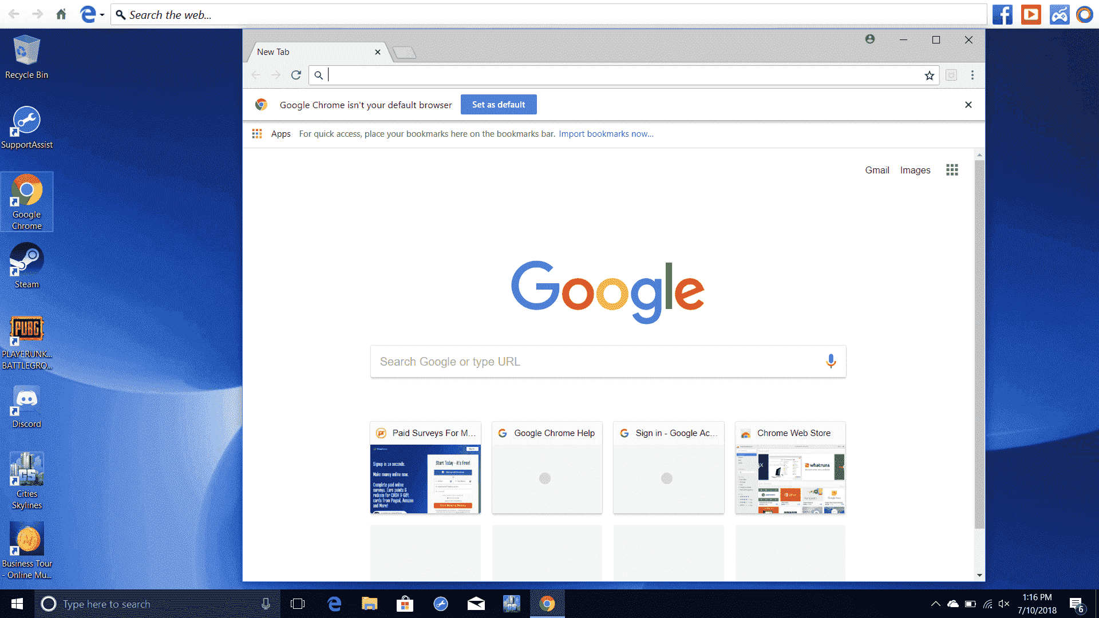Image resolution: width=1099 pixels, height=618 pixels.
Task: Click the orange circle icon in the top toolbar
Action: 1085,14
